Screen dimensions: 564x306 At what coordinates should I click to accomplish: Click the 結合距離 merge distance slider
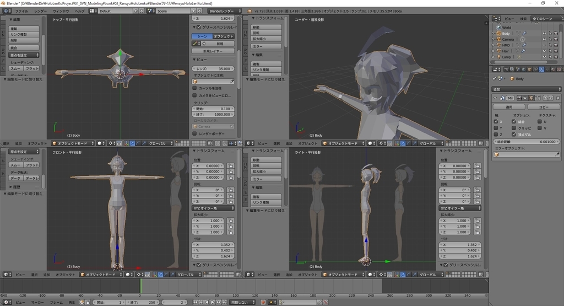click(x=526, y=142)
